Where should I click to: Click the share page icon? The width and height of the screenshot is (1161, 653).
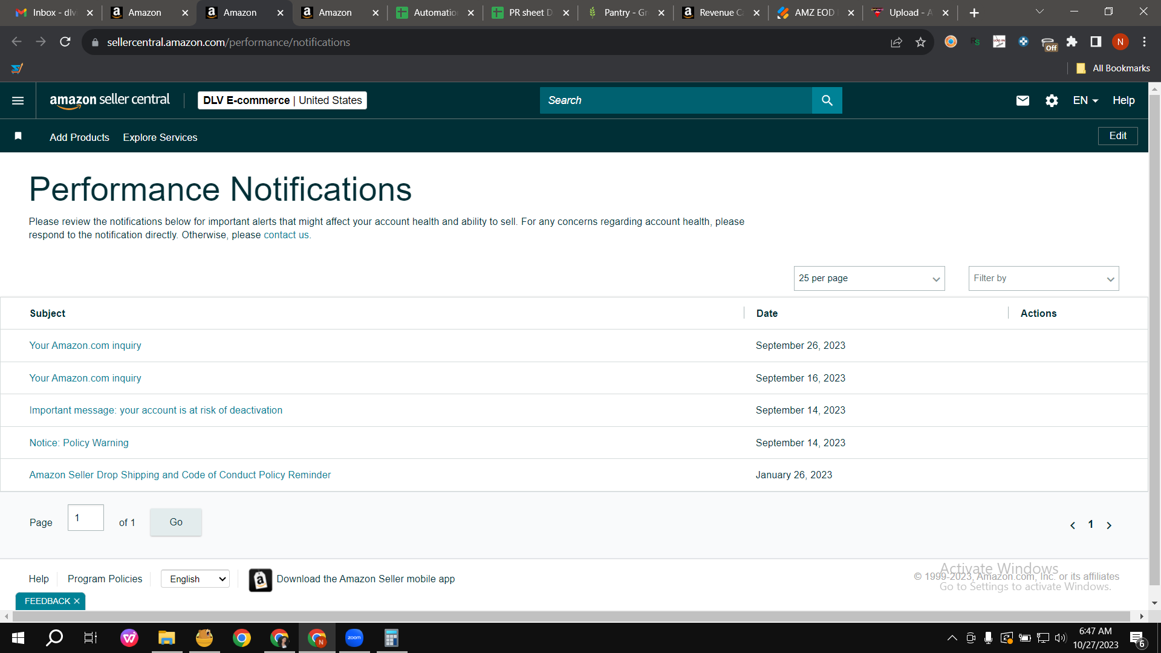[896, 42]
